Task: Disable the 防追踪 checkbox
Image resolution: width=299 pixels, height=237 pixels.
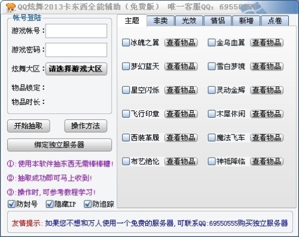Action: [87, 204]
